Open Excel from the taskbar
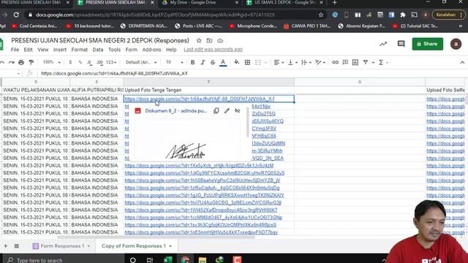The height and width of the screenshot is (263, 468). point(167,259)
